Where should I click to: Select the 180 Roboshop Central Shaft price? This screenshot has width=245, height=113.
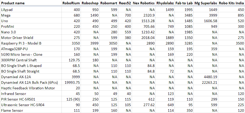[x=90, y=60]
